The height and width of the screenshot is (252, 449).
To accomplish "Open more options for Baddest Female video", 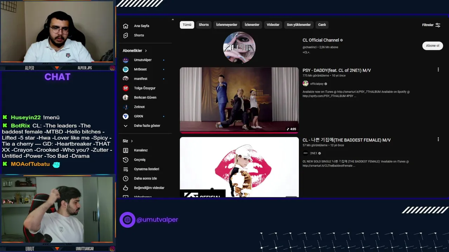I will pyautogui.click(x=438, y=139).
